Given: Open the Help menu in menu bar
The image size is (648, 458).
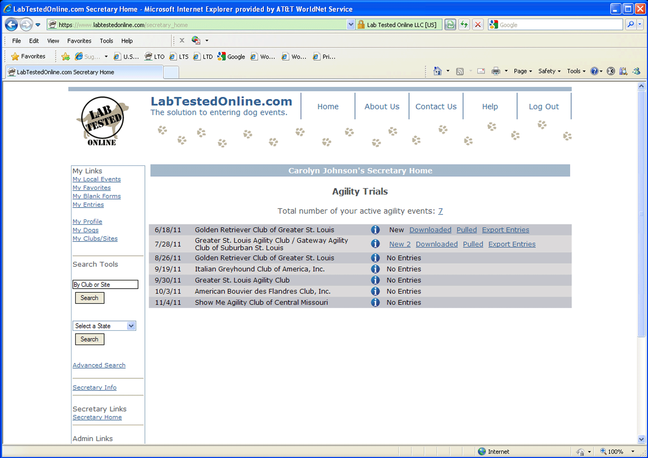Looking at the screenshot, I should pos(127,41).
